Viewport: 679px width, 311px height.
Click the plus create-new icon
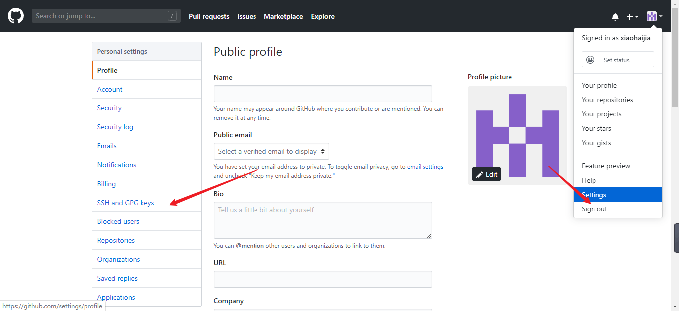[x=630, y=17]
